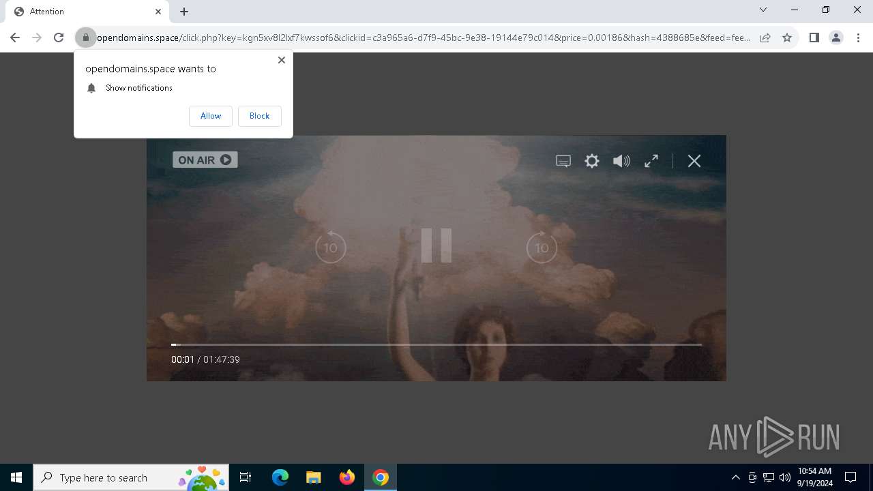
Task: Open Chrome profile menu
Action: tap(835, 38)
